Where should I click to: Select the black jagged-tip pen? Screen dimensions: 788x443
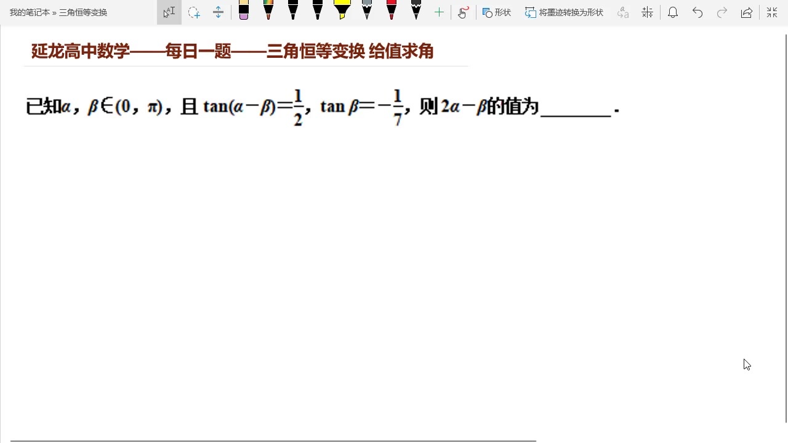[416, 10]
